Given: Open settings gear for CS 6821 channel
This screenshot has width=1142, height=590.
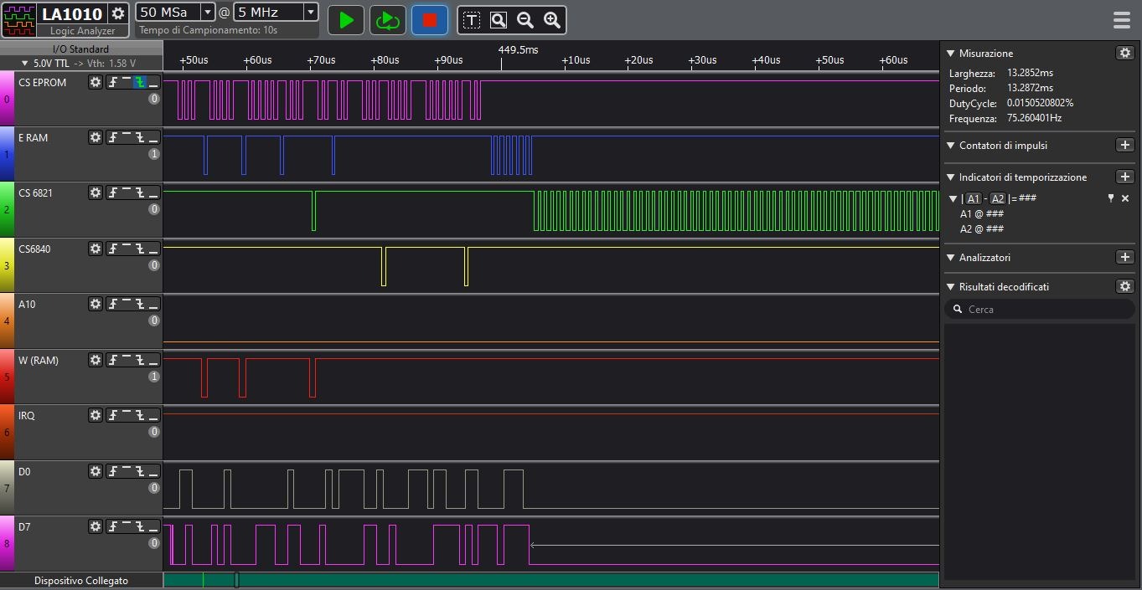Looking at the screenshot, I should [x=96, y=192].
